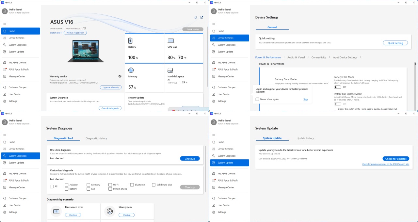This screenshot has height=222, width=418.
Task: Turn on the Battery Care Mode switch
Action: (x=337, y=87)
